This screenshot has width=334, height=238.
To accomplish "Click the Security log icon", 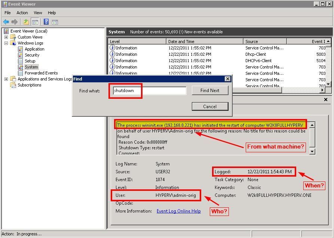I will (x=20, y=55).
